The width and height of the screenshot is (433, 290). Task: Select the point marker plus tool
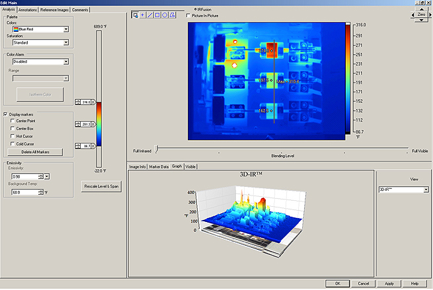pyautogui.click(x=143, y=15)
